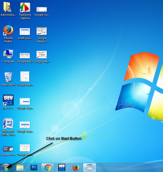This screenshot has height=172, width=163.
Task: Switch to the WordPad document taskbar button
Action: (x=89, y=167)
